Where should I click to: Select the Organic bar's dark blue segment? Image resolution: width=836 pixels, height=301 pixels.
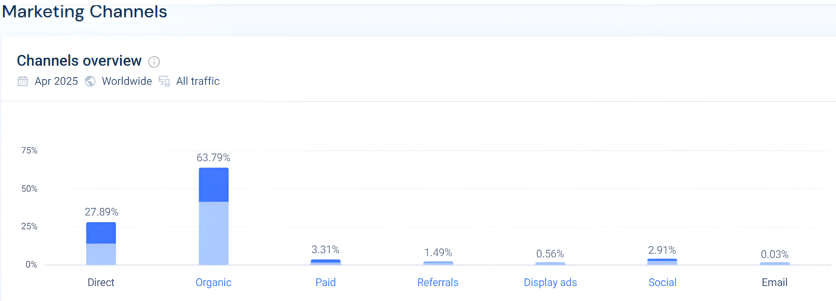click(x=213, y=185)
